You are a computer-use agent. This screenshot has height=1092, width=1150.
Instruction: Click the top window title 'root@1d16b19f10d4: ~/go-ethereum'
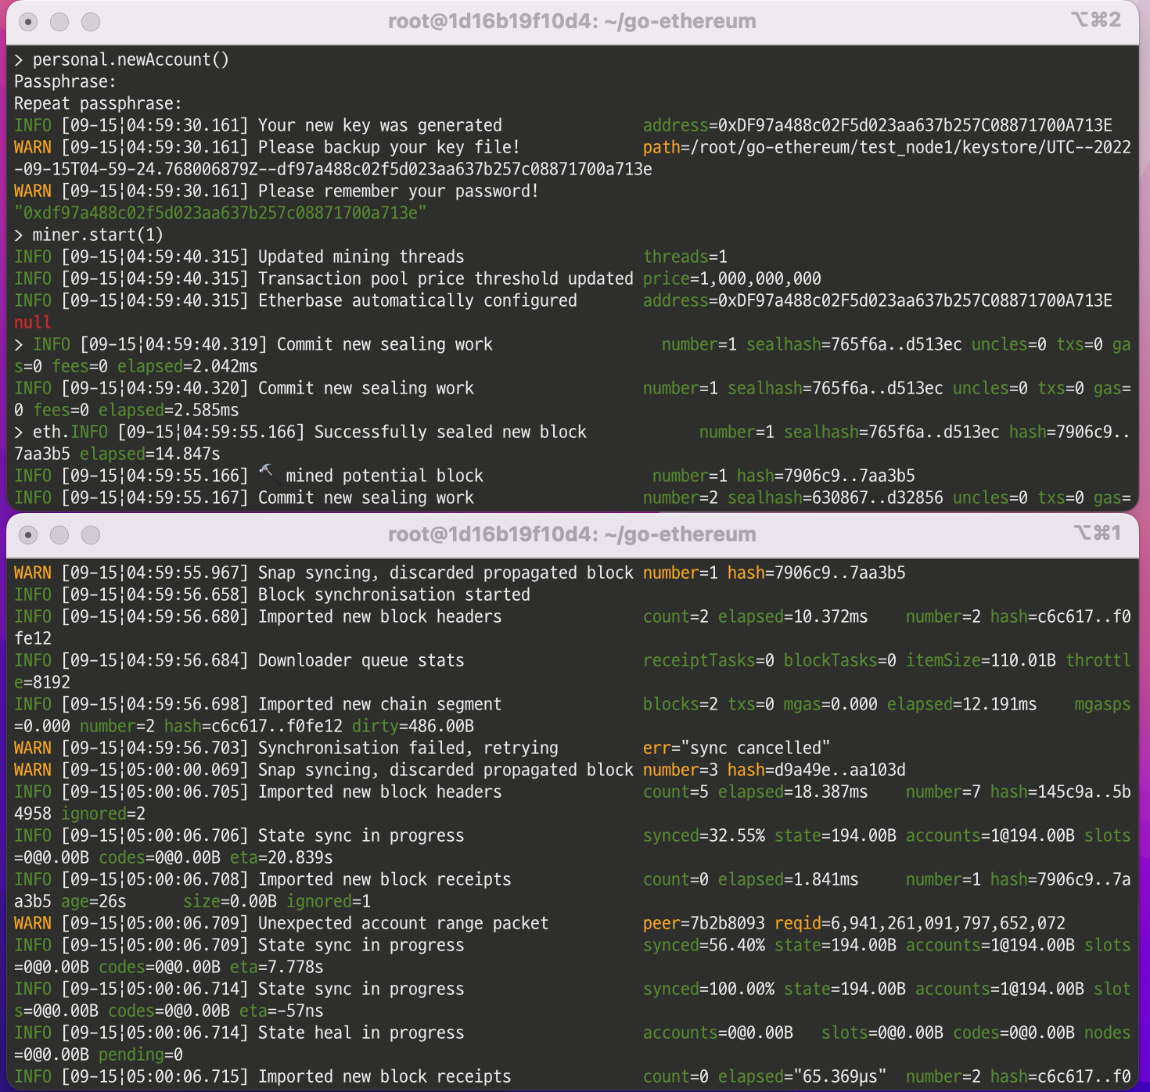(x=572, y=21)
